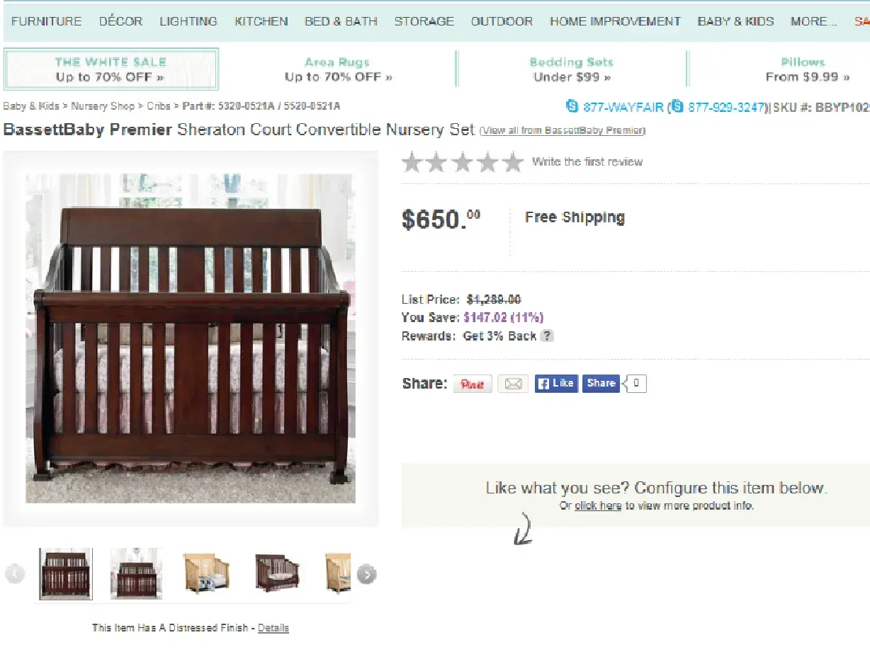Open the Furniture menu
The height and width of the screenshot is (652, 870).
tap(47, 21)
